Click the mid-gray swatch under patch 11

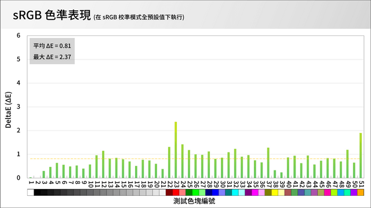[97, 192]
